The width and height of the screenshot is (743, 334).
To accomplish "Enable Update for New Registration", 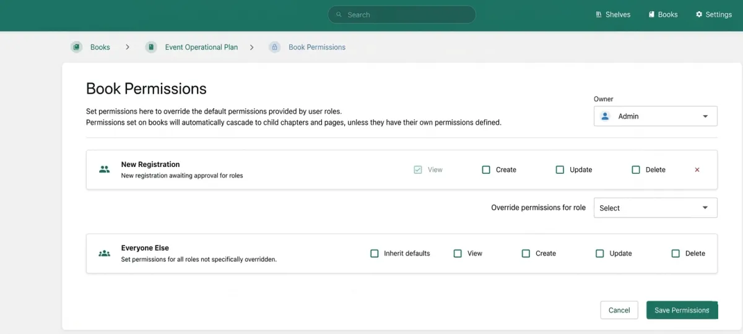I will tap(560, 169).
